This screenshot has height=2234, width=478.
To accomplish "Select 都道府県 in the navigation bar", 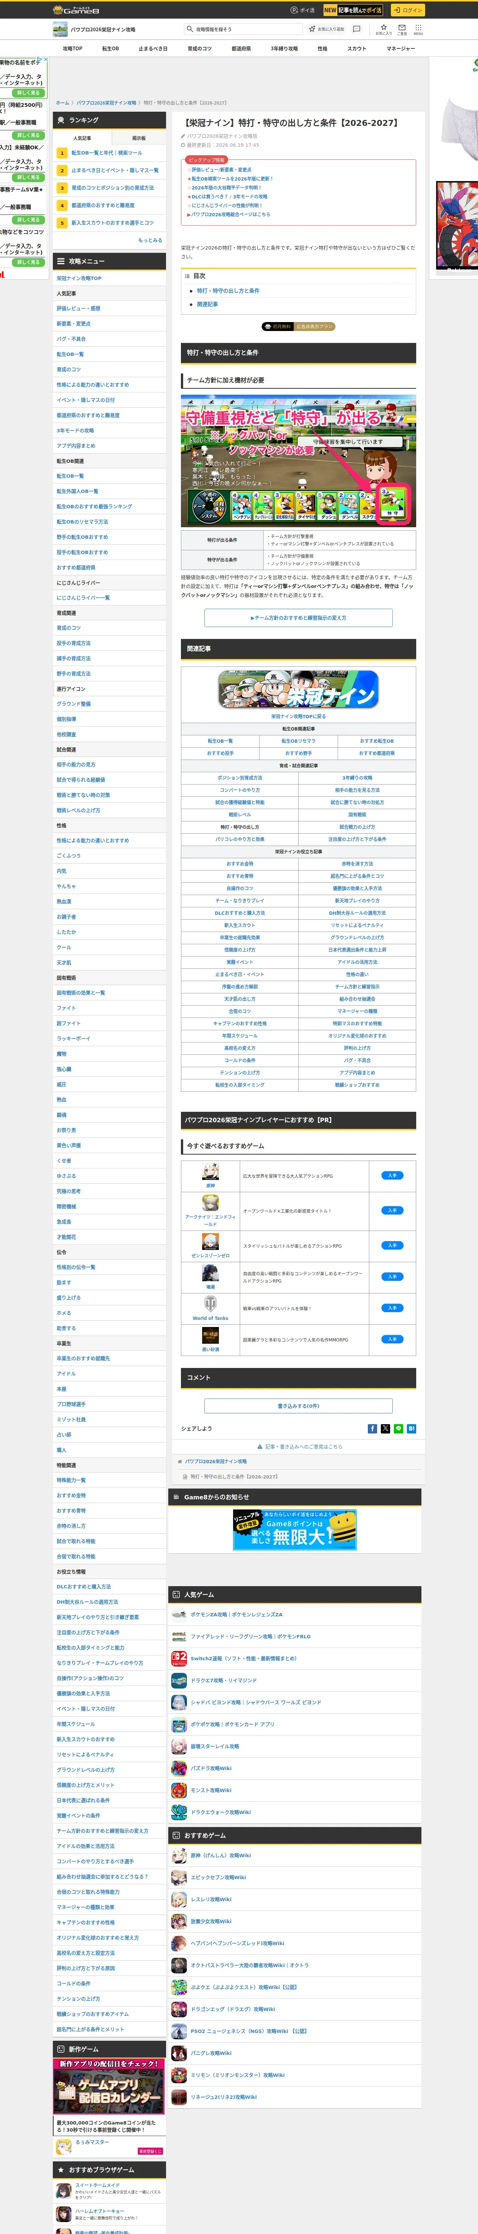I will [x=241, y=48].
